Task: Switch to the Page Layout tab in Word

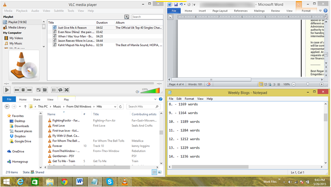Action: coord(220,10)
